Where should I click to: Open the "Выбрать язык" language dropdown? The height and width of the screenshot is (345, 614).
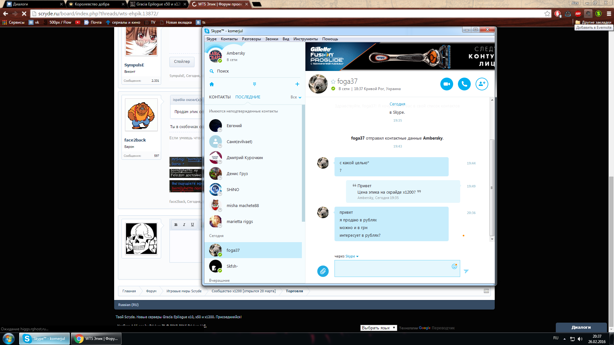click(379, 328)
